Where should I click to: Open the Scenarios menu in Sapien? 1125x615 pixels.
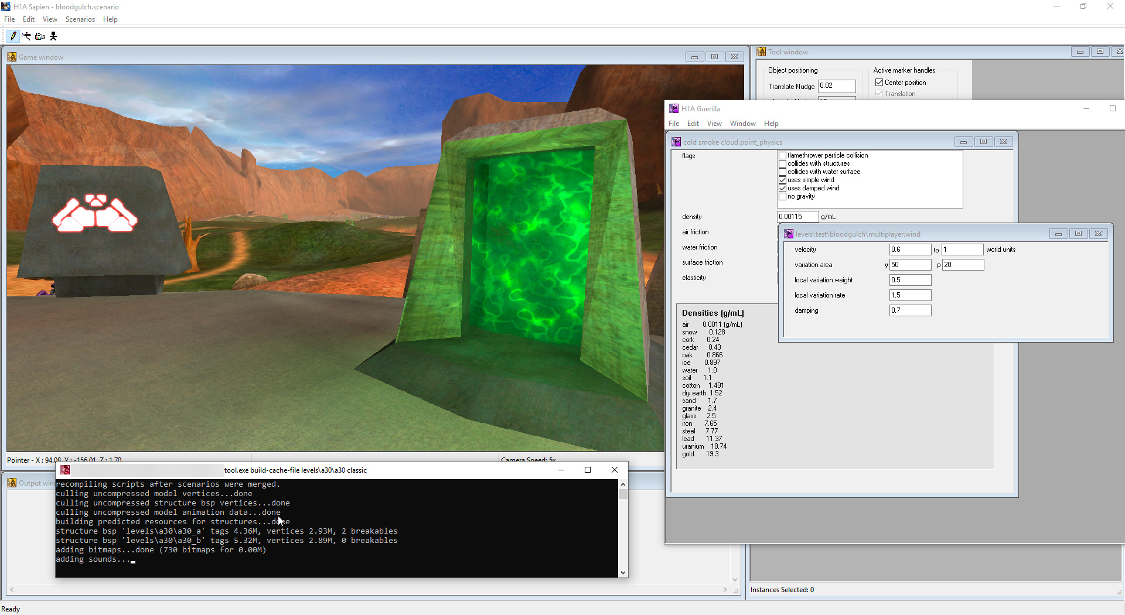pos(80,19)
